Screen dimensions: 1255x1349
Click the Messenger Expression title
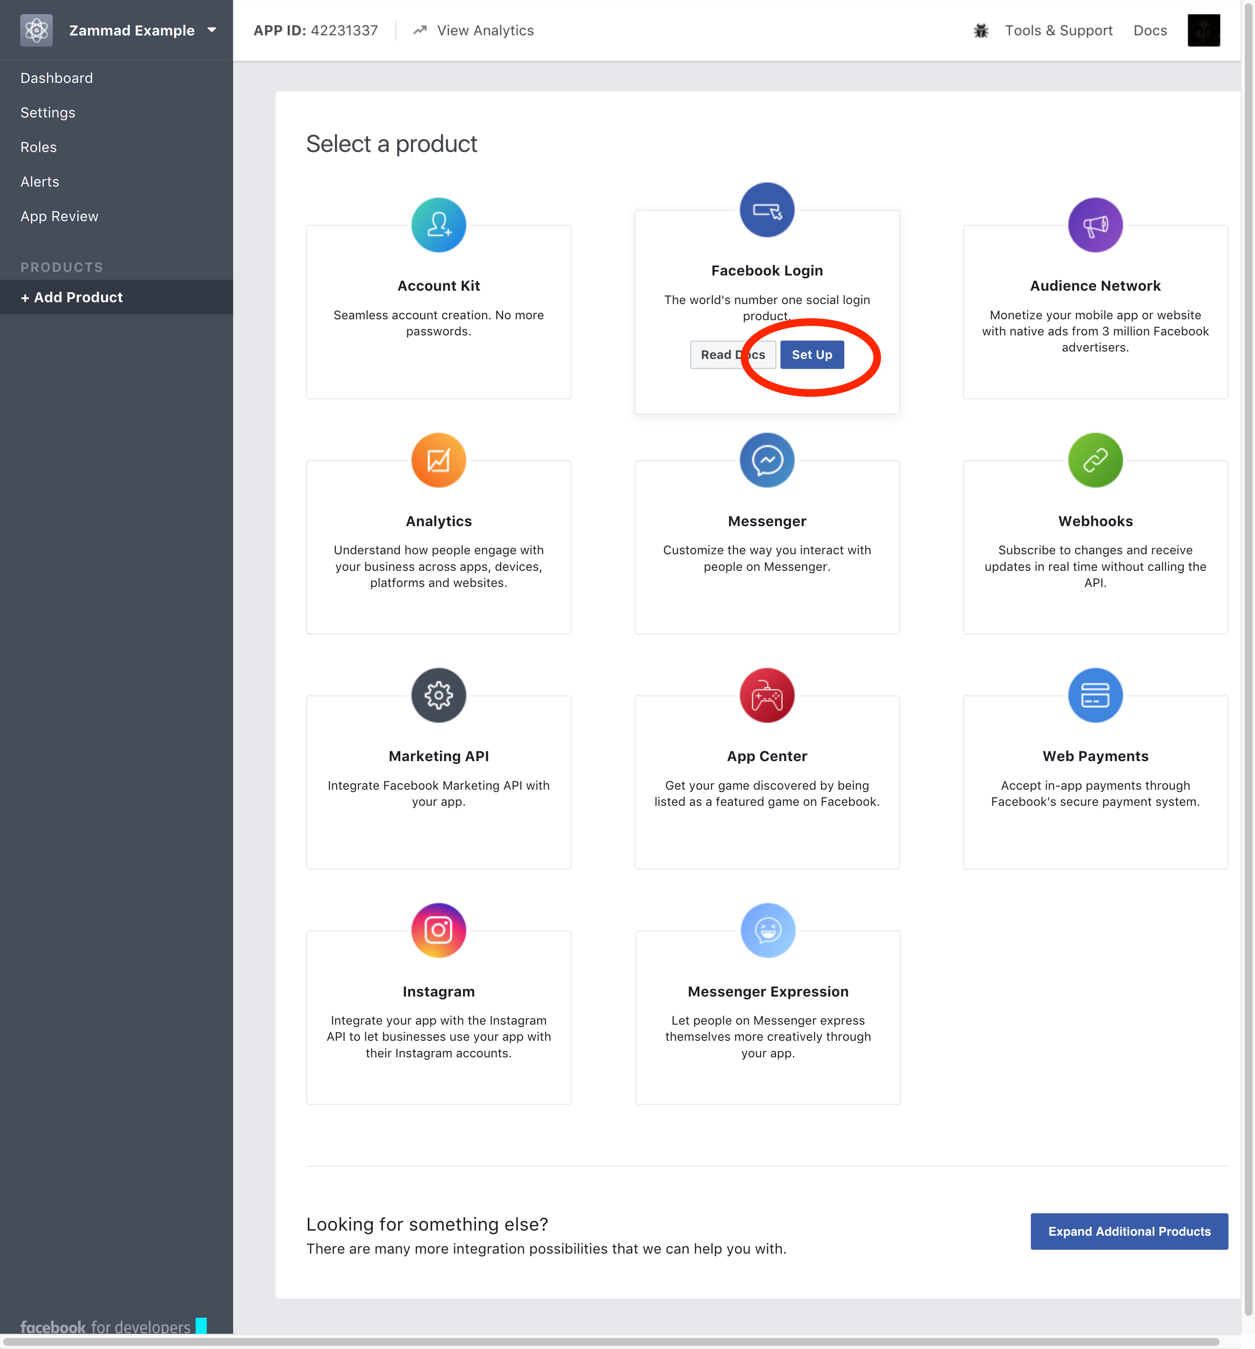[x=768, y=991]
